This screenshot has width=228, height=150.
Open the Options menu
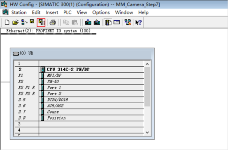click(x=101, y=12)
